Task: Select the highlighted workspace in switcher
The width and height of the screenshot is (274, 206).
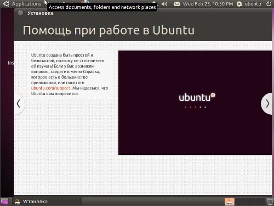Action: [230, 202]
